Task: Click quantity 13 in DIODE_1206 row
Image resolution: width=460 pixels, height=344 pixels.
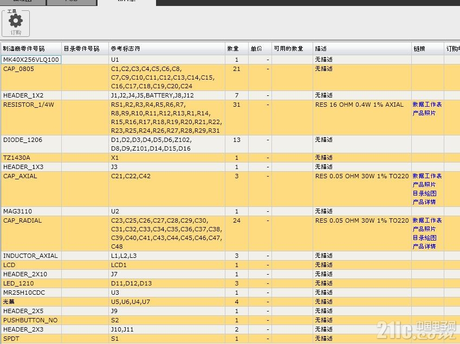Action: coord(236,140)
